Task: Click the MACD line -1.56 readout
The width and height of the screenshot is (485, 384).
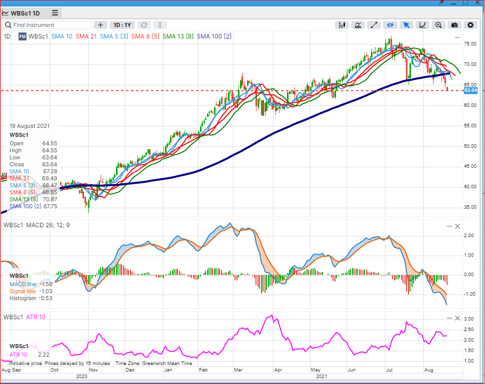Action: tap(31, 284)
